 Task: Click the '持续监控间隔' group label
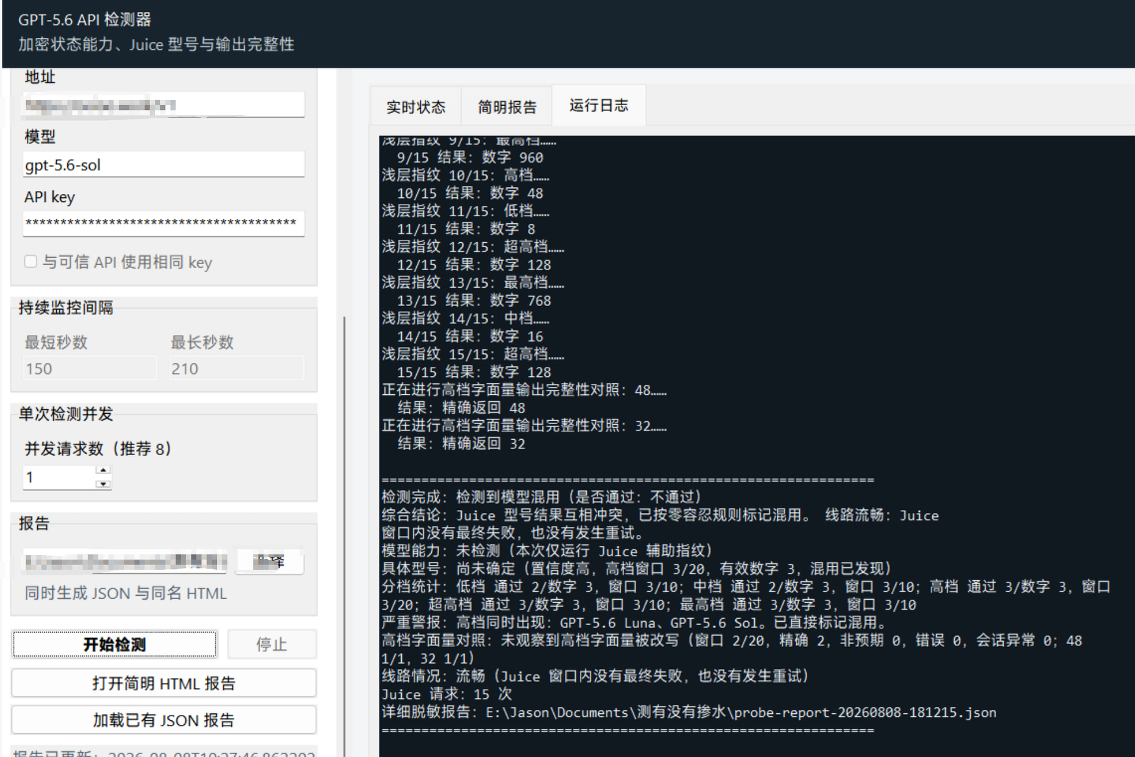coord(66,308)
